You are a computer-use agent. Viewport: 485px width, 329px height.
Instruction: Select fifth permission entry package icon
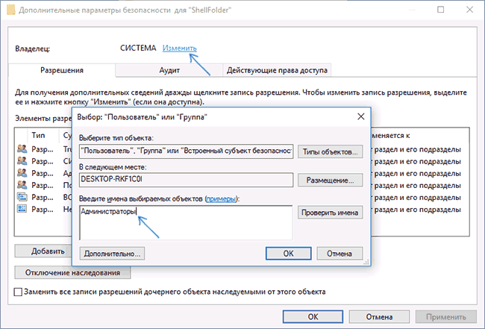click(22, 197)
